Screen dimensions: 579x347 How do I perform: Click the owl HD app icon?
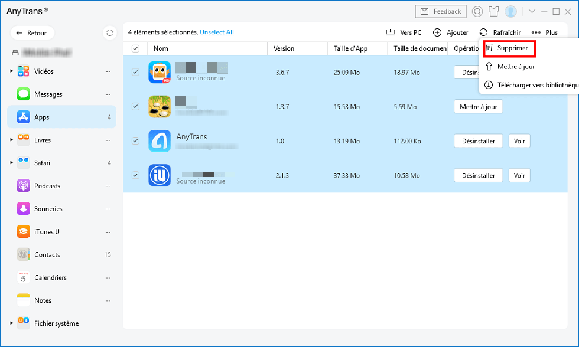tap(160, 72)
